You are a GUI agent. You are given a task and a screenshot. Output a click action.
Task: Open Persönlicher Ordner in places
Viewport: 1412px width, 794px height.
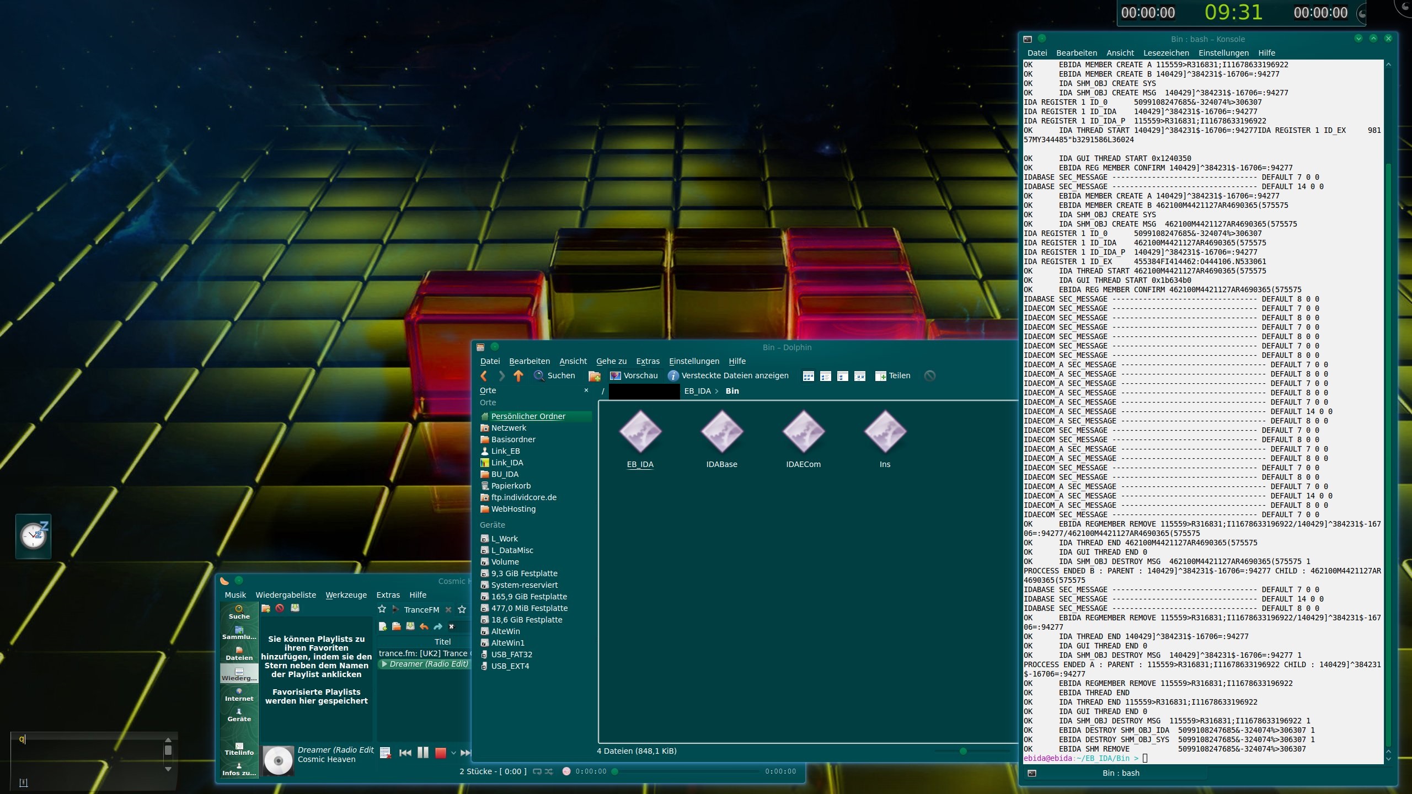point(528,416)
